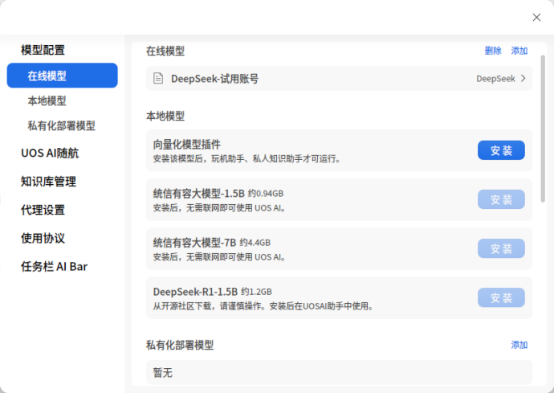This screenshot has height=393, width=554.
Task: Click the DeepSeek provider label
Action: point(495,79)
